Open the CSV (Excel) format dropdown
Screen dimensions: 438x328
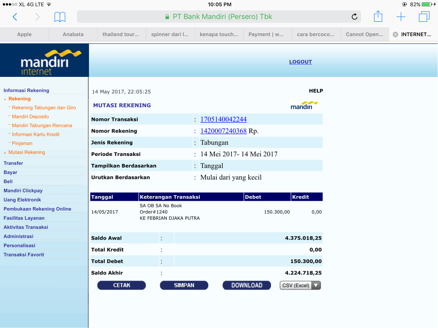pyautogui.click(x=300, y=285)
